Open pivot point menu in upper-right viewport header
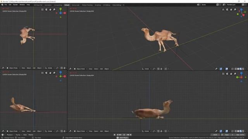Screen dimensions: 248x139 154,69
